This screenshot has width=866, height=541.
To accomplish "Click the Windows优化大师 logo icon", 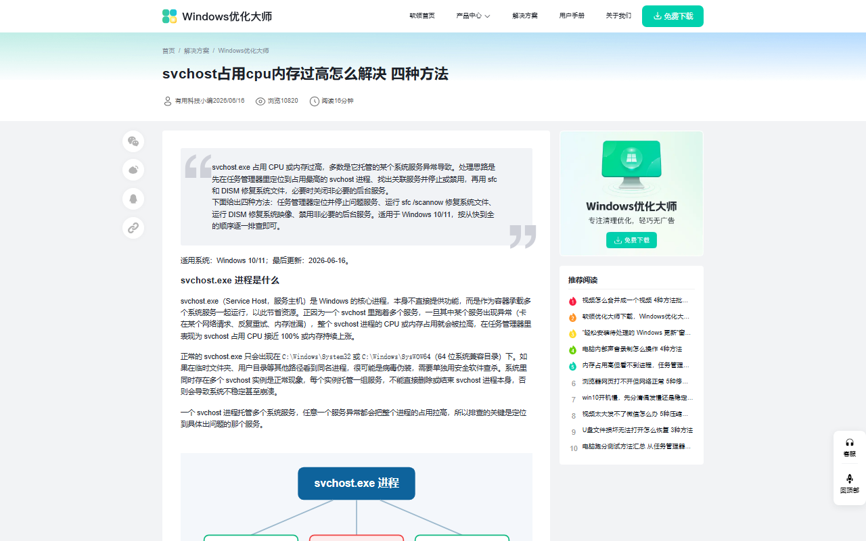I will pyautogui.click(x=170, y=16).
